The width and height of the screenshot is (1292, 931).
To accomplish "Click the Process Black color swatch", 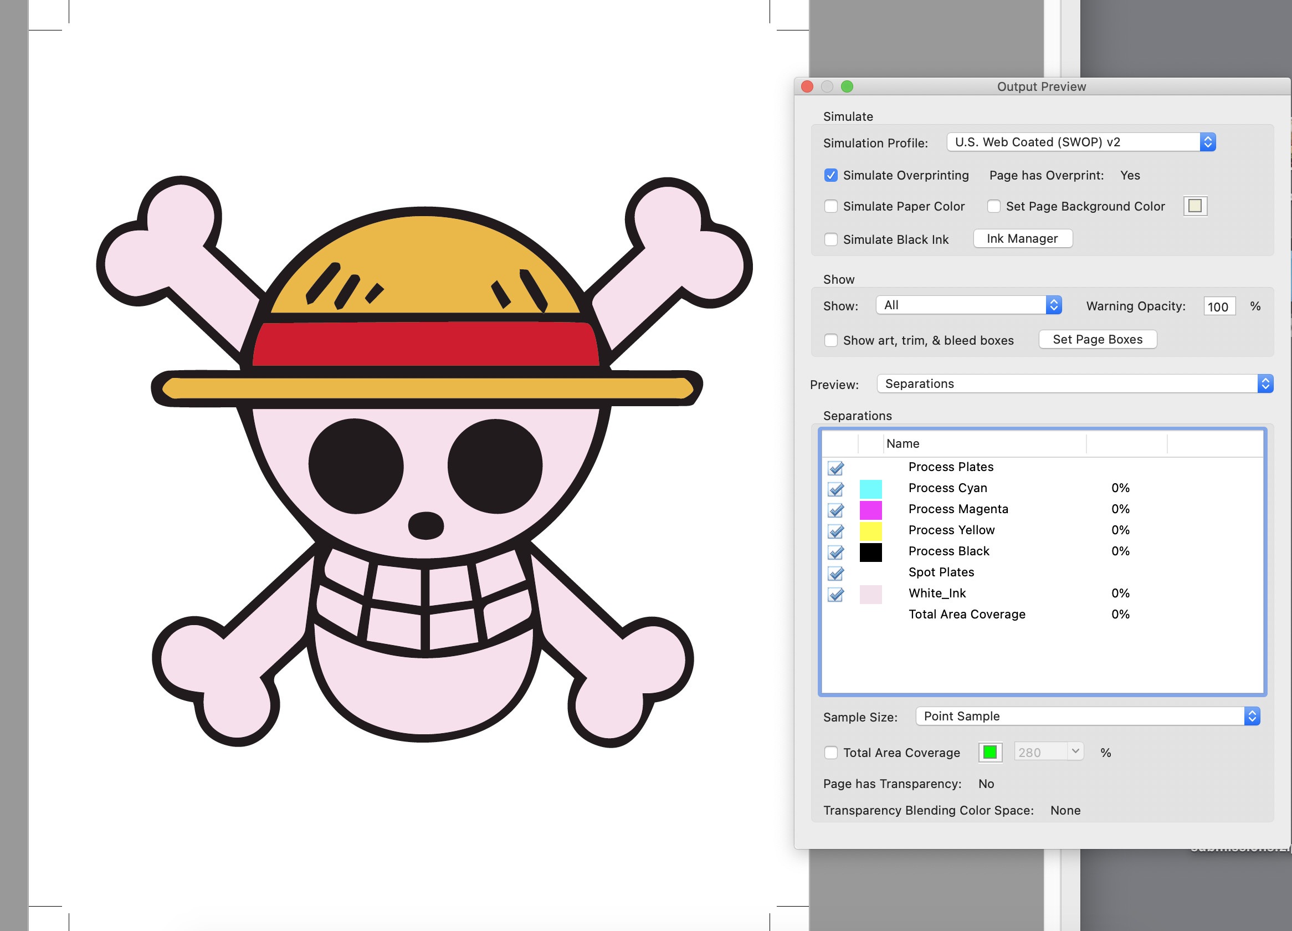I will pos(870,551).
